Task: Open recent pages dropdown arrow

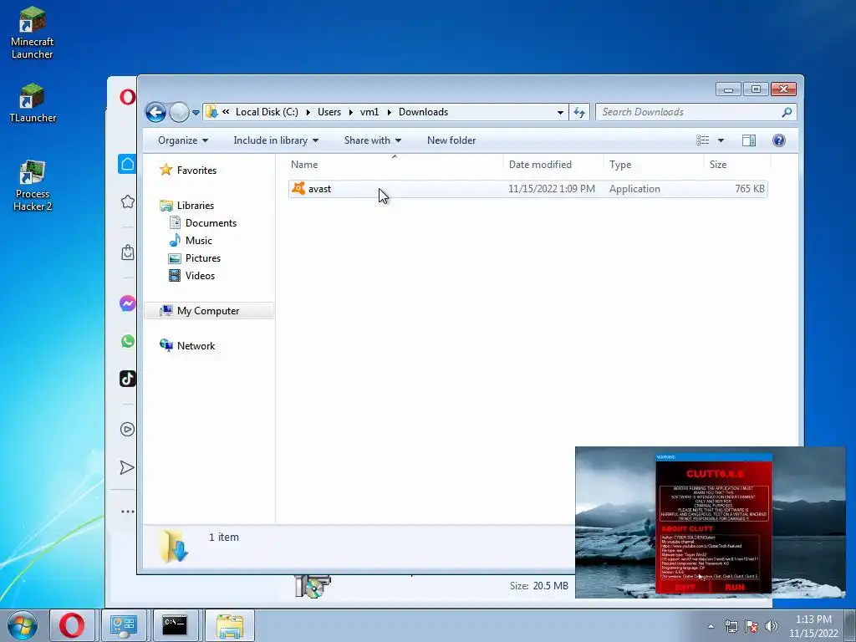Action: 196,113
